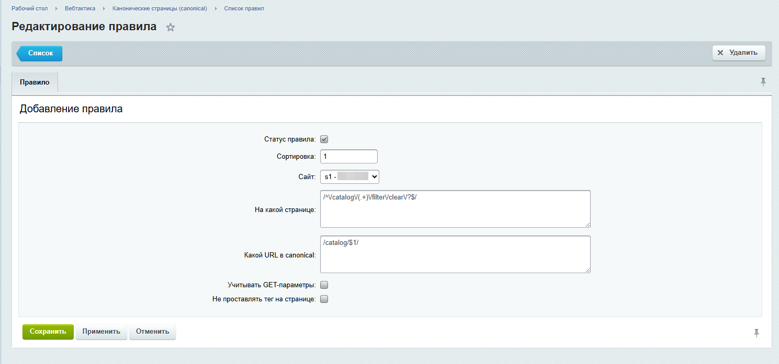The image size is (779, 364).
Task: Focus the Сортировка input field
Action: pos(348,157)
